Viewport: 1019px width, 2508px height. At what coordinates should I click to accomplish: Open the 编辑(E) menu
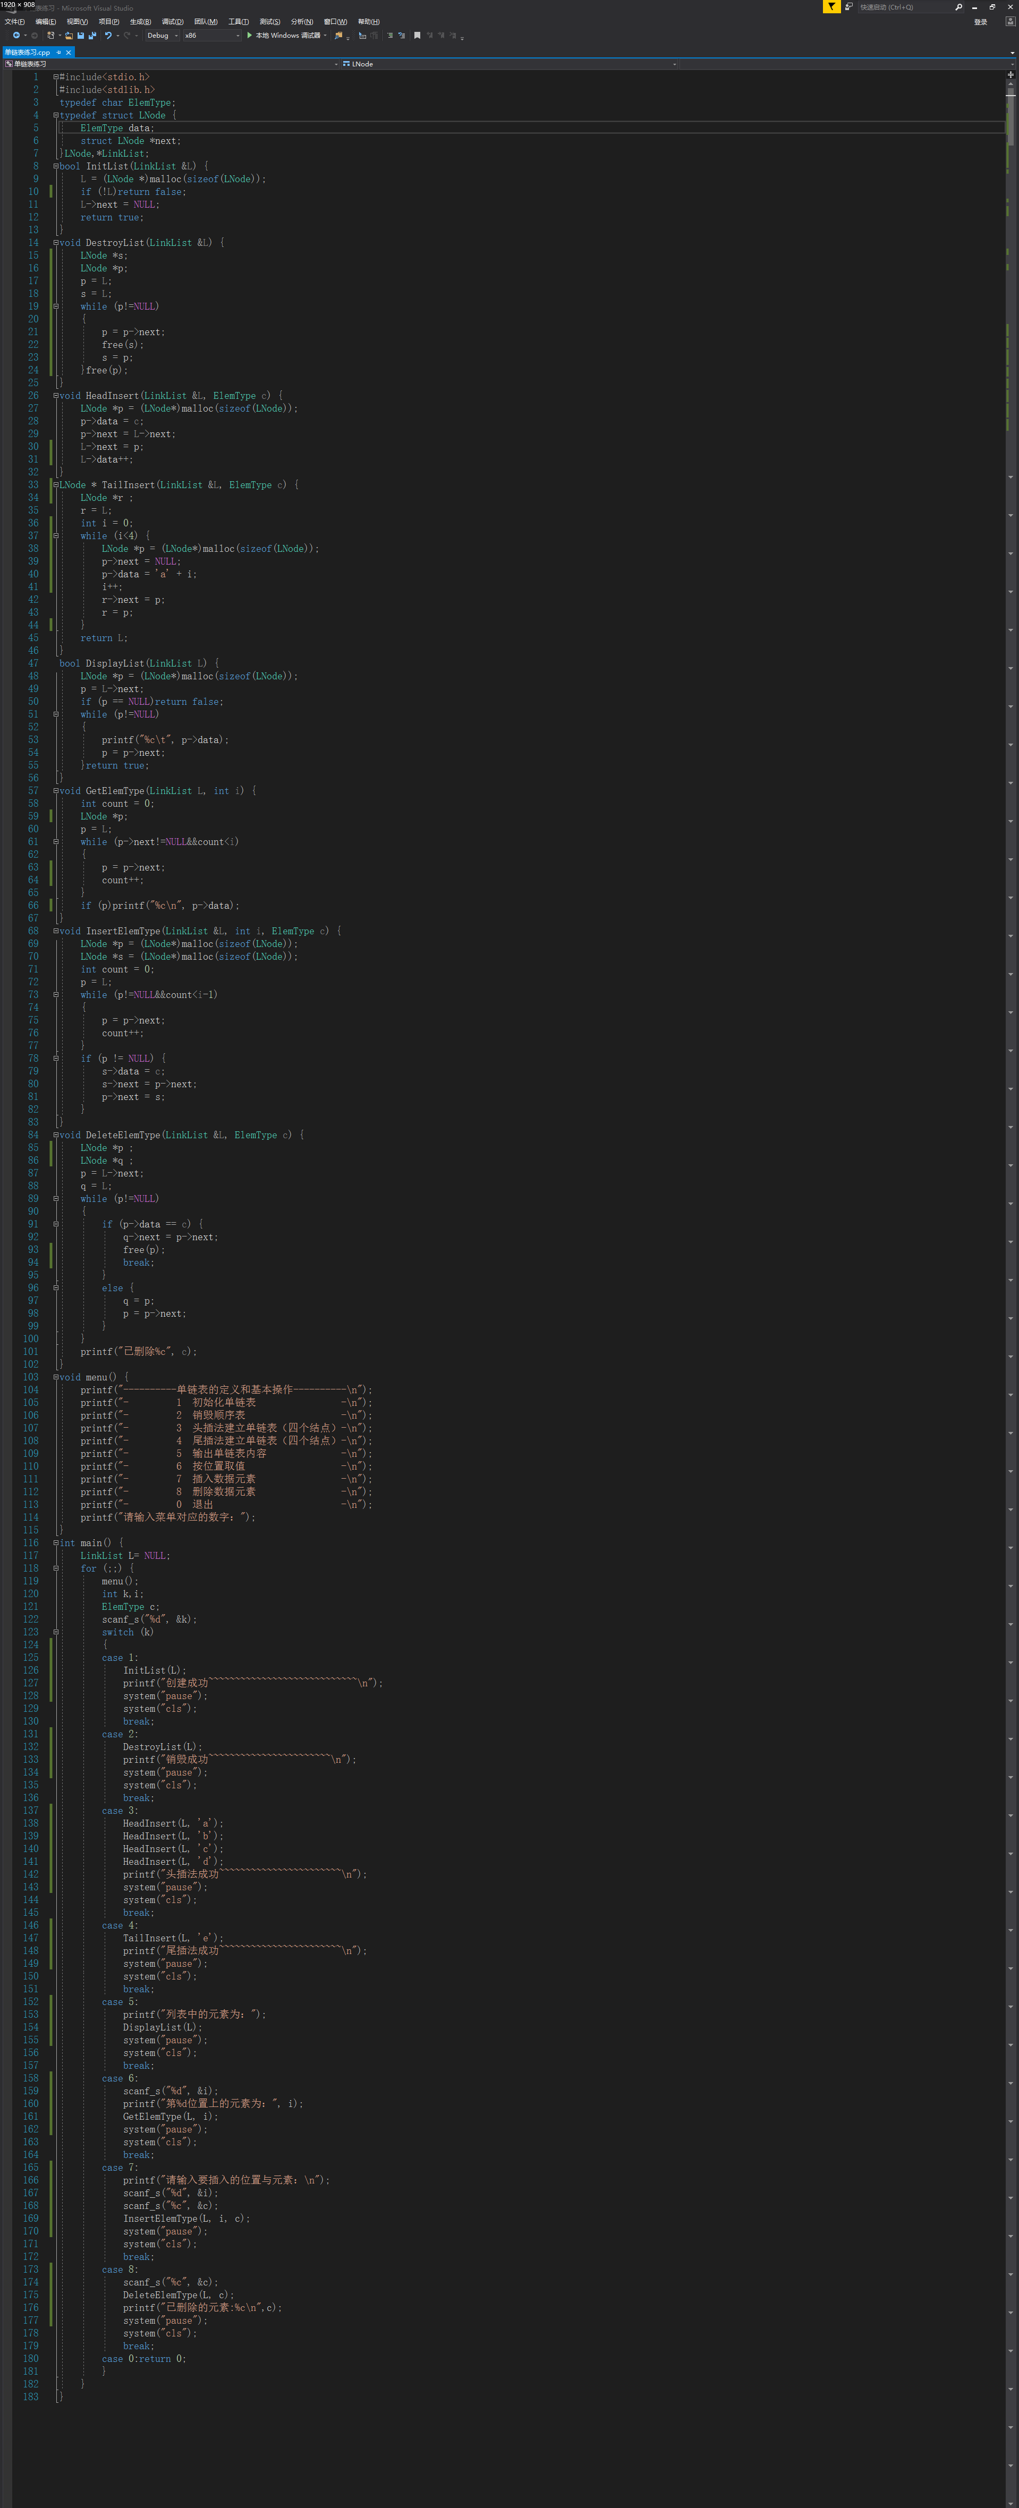point(46,21)
